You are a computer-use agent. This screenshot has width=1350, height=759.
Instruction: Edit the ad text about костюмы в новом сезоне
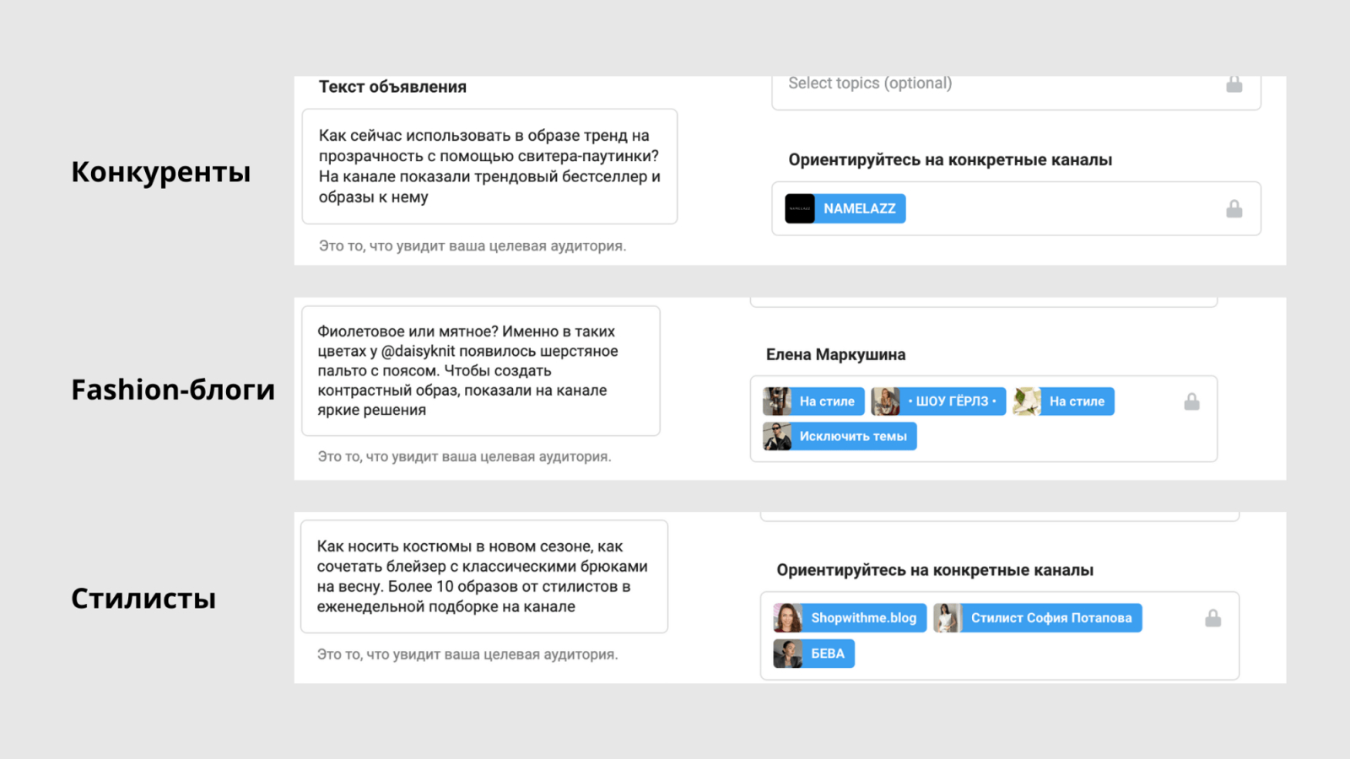483,577
